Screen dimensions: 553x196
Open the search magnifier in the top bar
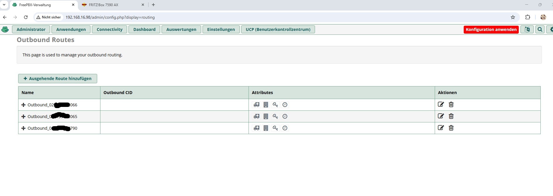tap(540, 30)
